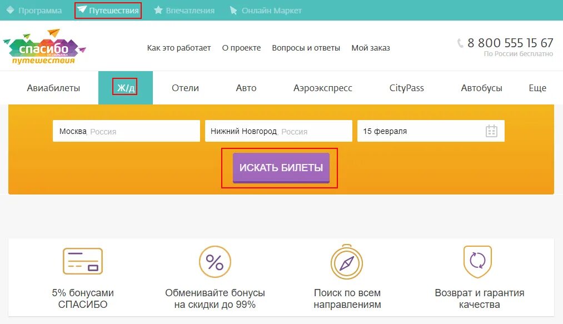Switch to the Ж/д tab
Image resolution: width=563 pixels, height=324 pixels.
point(126,88)
